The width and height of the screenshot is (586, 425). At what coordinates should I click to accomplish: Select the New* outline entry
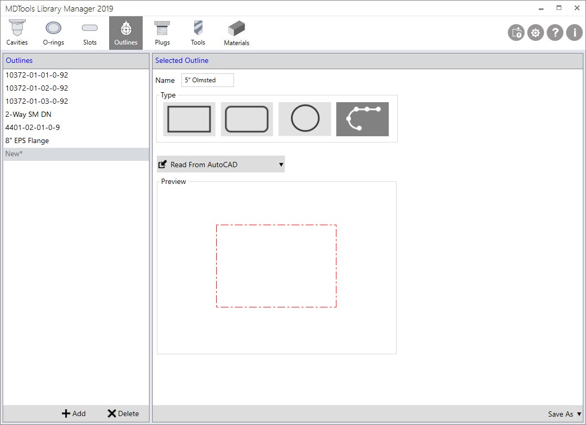click(76, 154)
